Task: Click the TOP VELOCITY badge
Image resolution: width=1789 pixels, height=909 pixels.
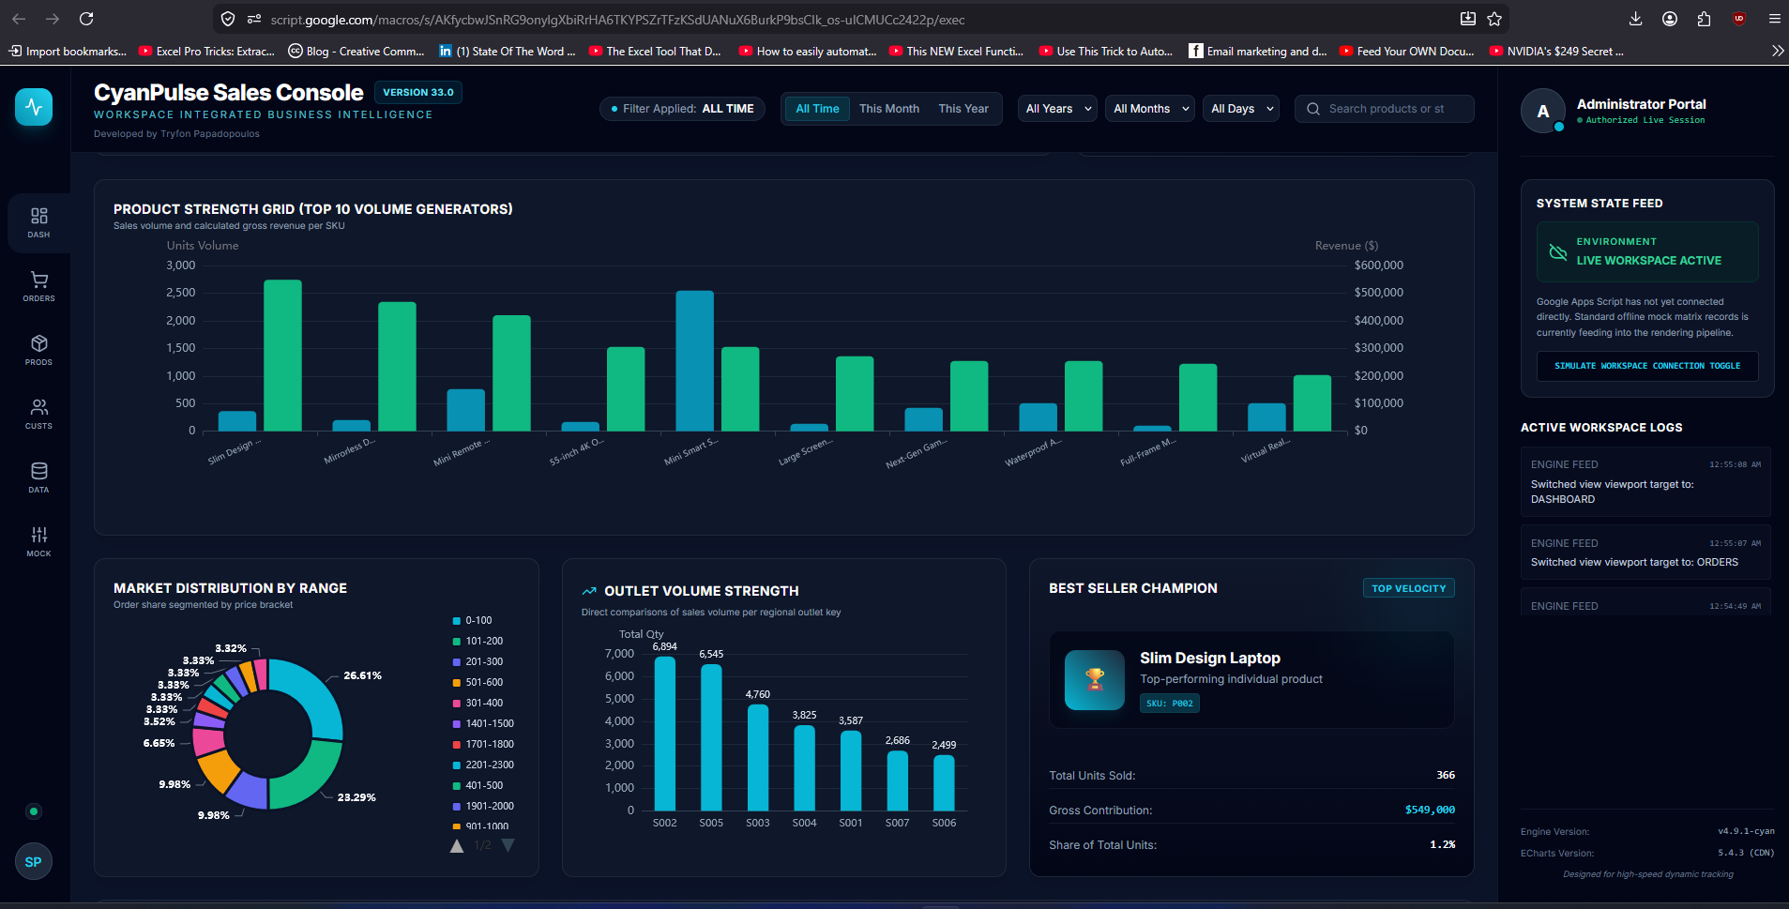Action: pyautogui.click(x=1408, y=588)
